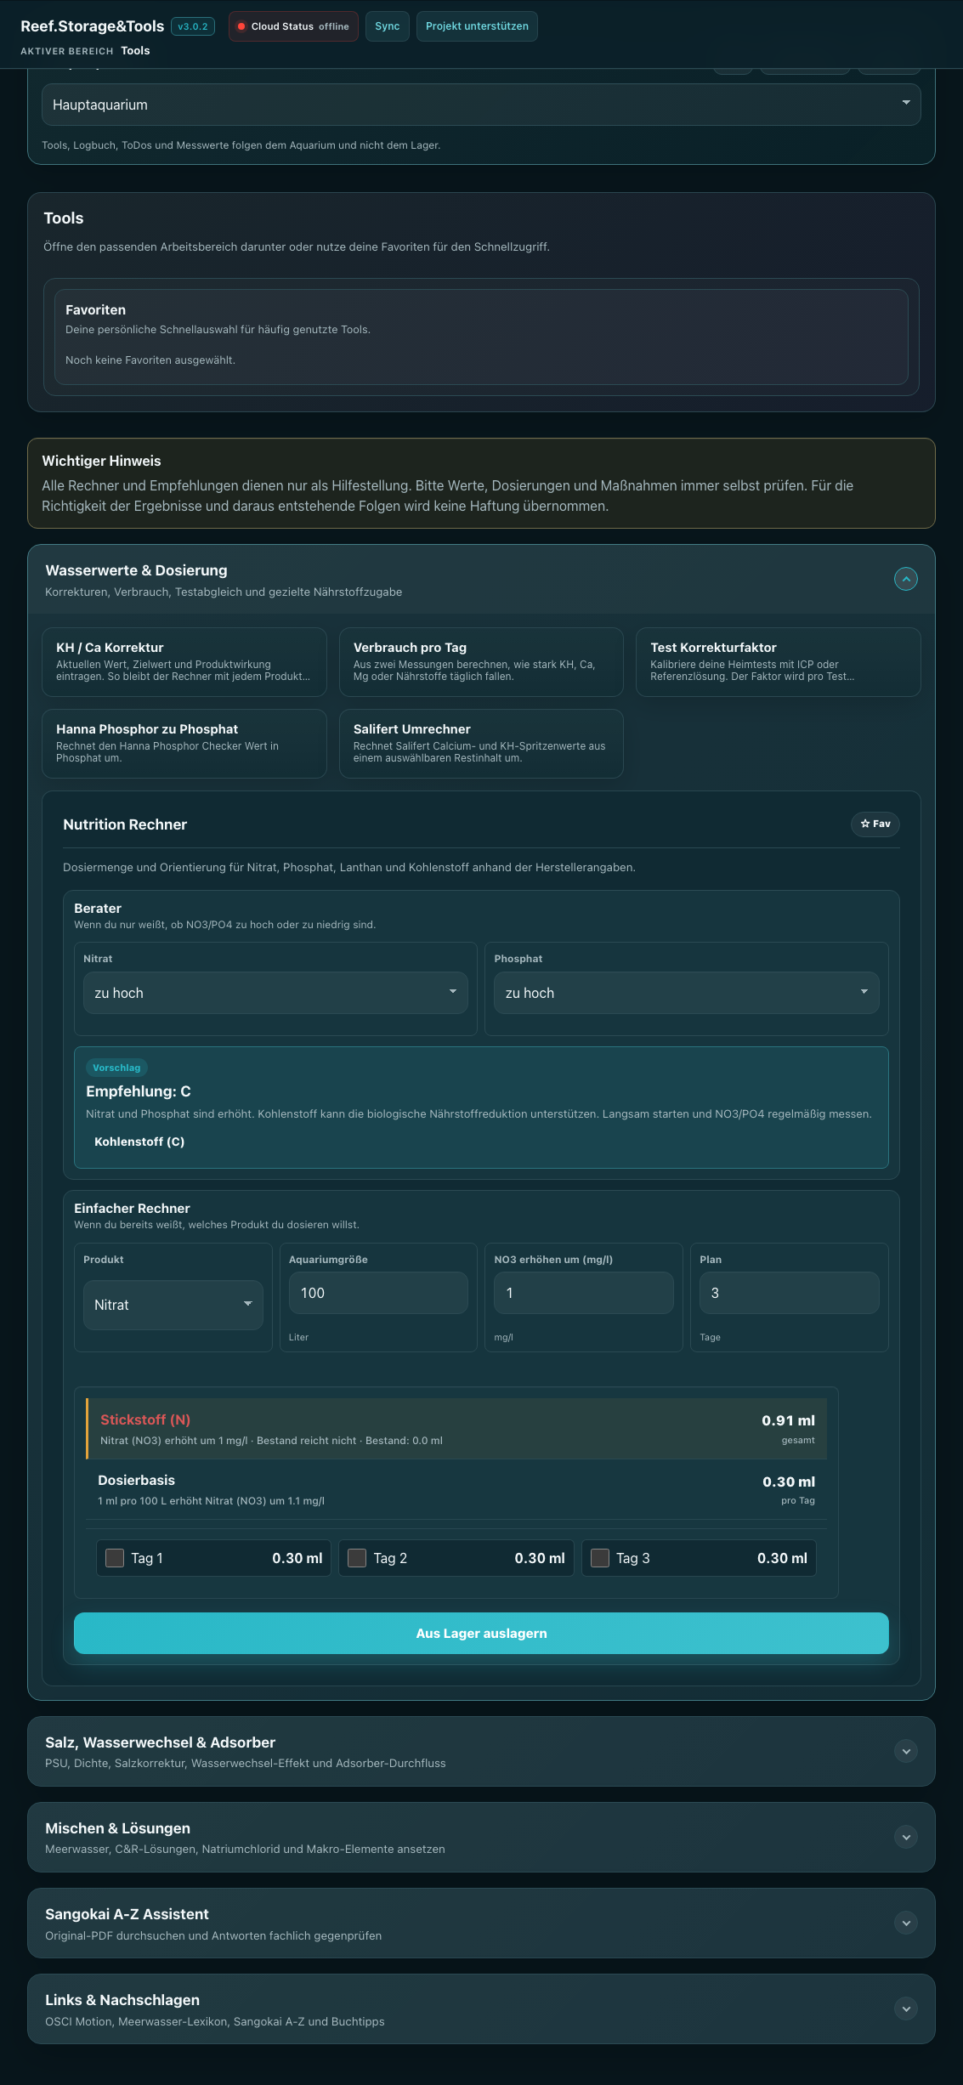
Task: Open the Phosphat 'zu hoch' dropdown
Action: (686, 993)
